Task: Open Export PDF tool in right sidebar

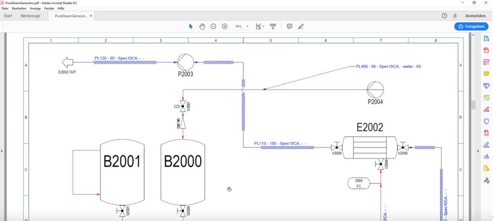Action: [486, 39]
